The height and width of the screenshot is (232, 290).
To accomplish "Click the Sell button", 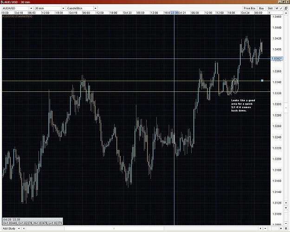I will coord(270,8).
